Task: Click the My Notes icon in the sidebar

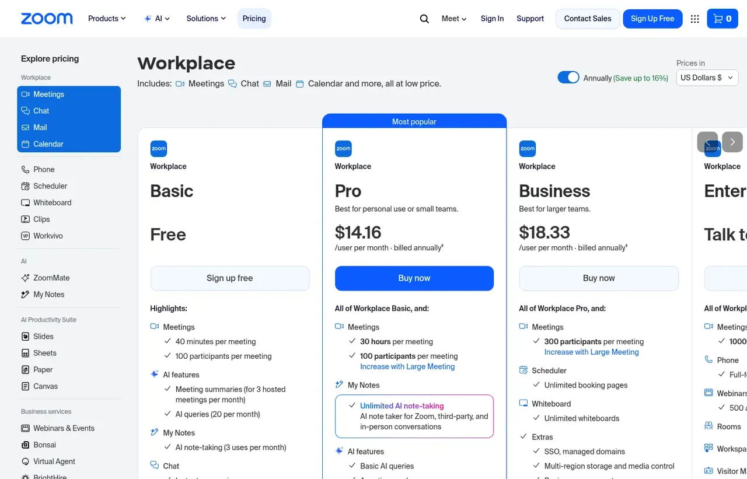Action: (x=25, y=295)
